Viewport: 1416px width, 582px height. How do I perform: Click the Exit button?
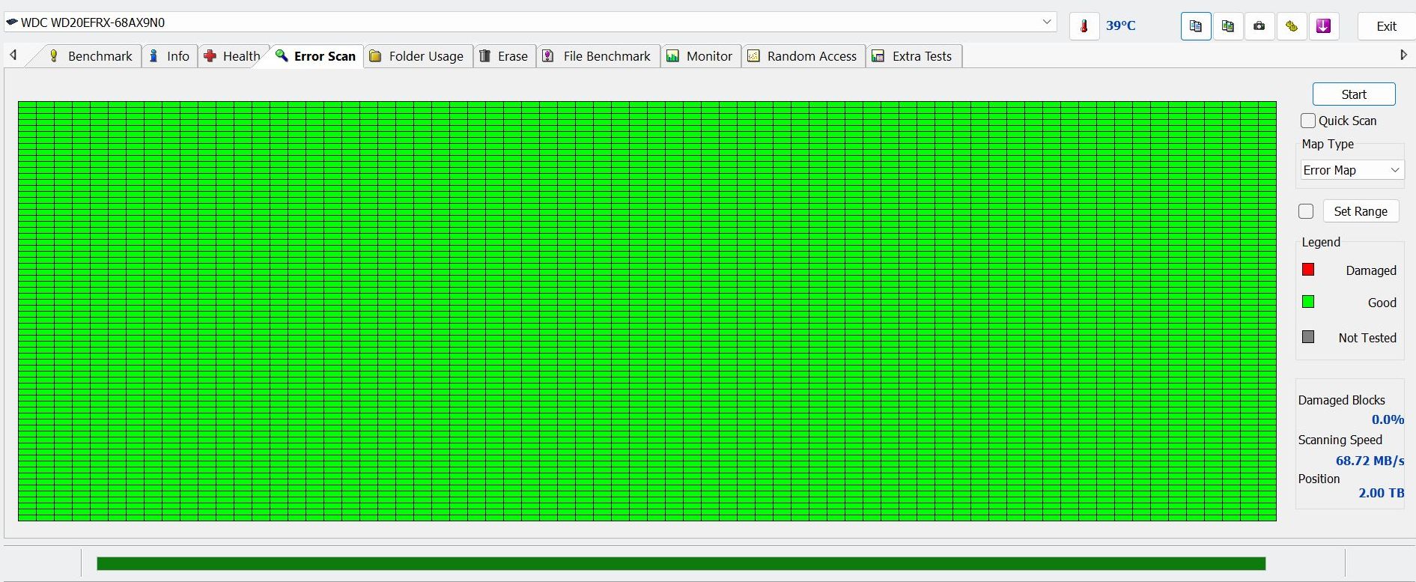[x=1386, y=26]
